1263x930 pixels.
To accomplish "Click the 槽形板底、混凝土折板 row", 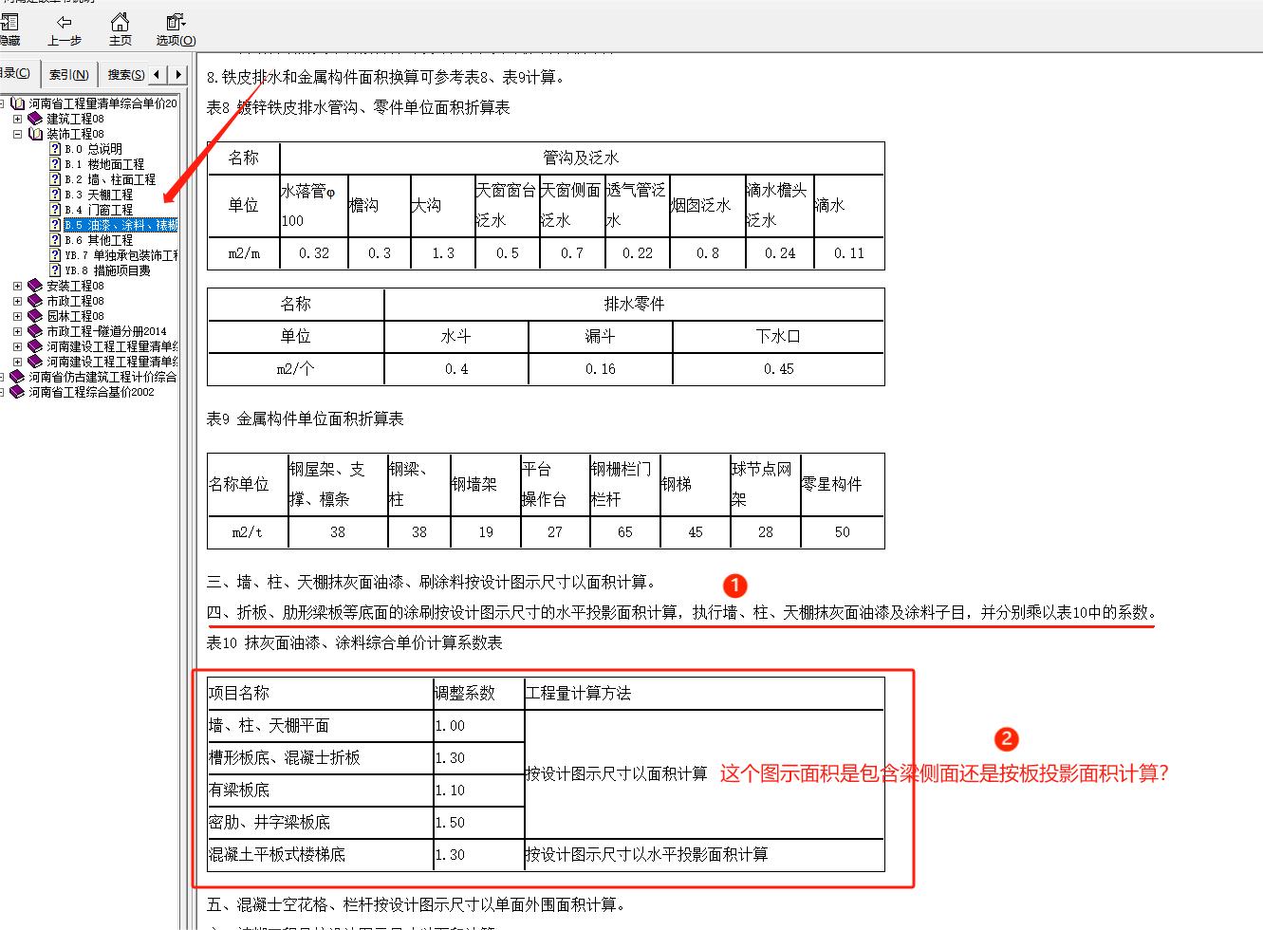I will click(320, 757).
